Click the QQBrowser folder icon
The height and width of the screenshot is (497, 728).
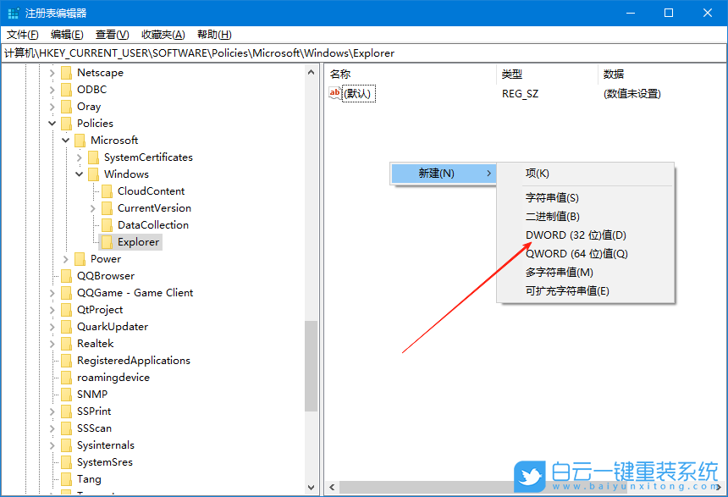tap(66, 275)
